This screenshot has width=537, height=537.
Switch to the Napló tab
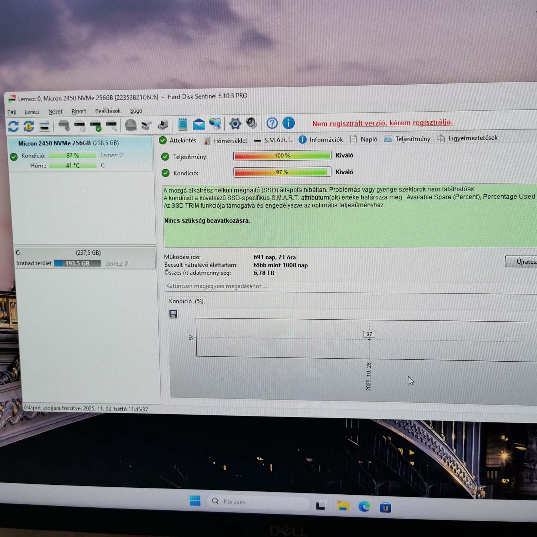pos(364,139)
